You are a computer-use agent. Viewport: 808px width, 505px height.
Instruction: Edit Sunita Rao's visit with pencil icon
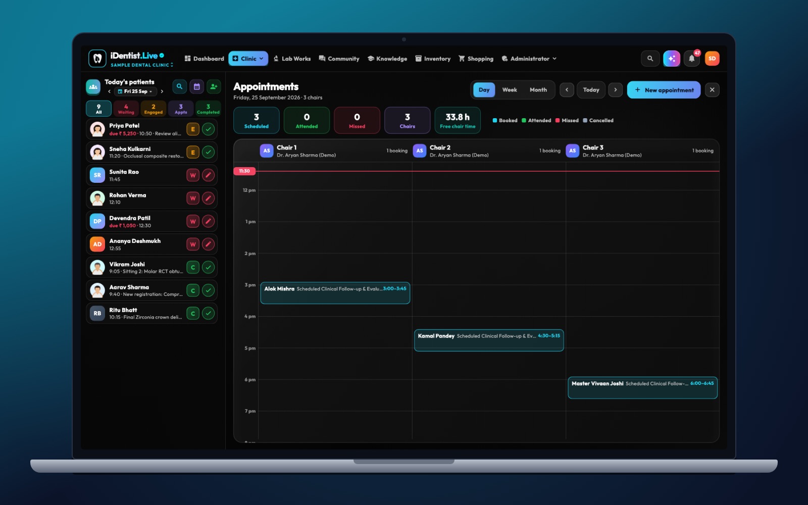click(208, 175)
